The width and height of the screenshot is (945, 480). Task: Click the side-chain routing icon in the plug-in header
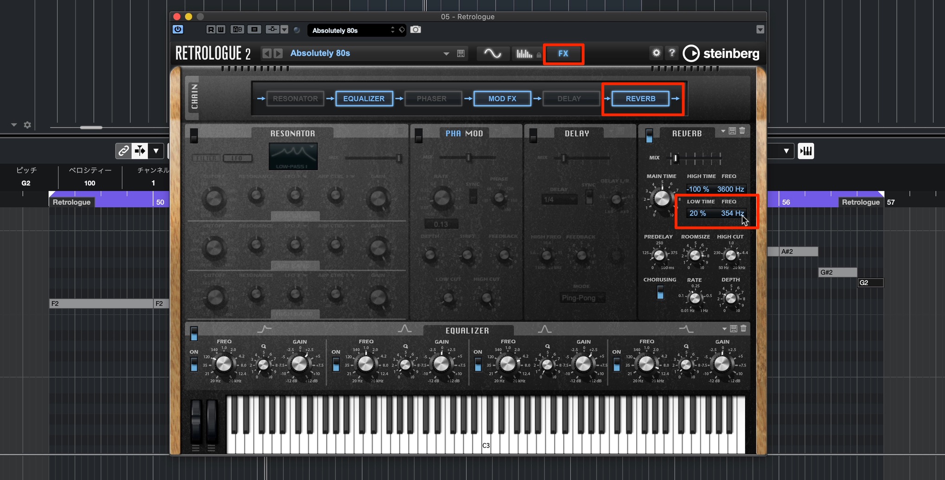[x=273, y=30]
